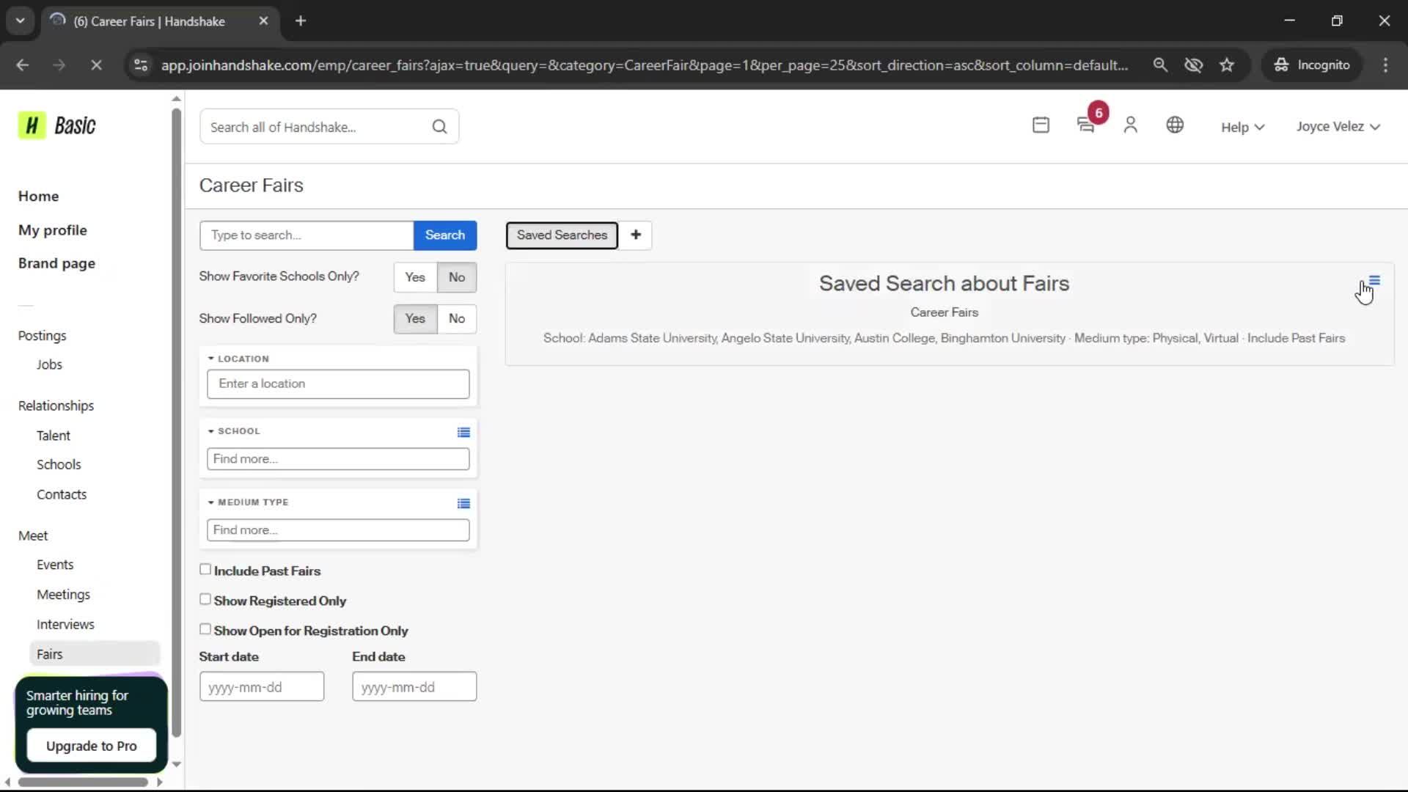1408x792 pixels.
Task: Click the plus button next to Saved Searches
Action: [x=636, y=235]
